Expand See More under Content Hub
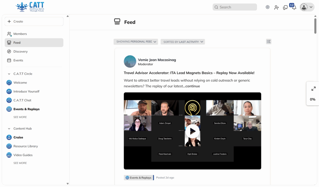The image size is (319, 187). pos(20,163)
